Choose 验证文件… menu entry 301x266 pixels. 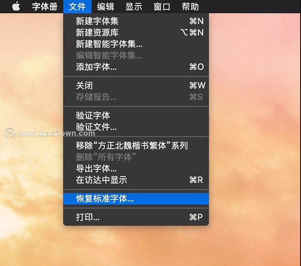point(136,127)
